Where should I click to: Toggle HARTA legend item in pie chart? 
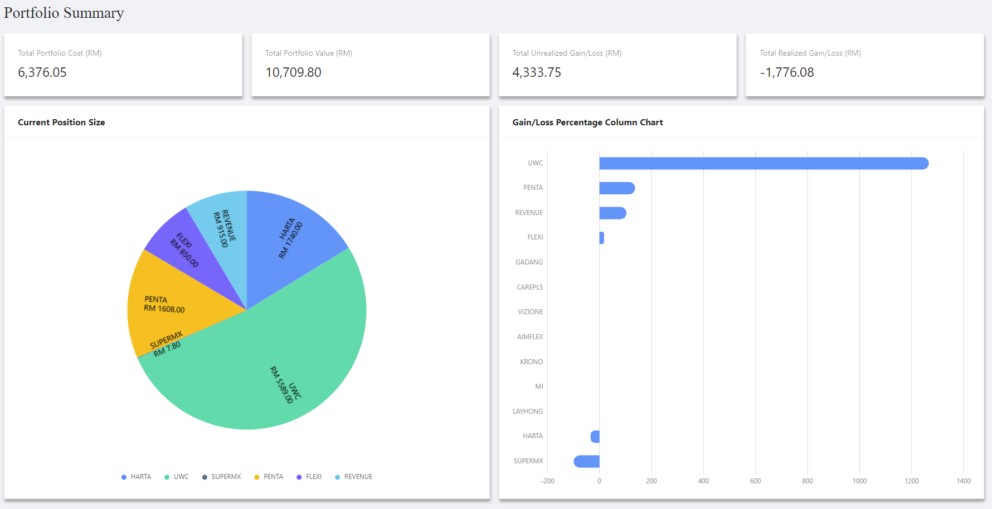pos(136,477)
